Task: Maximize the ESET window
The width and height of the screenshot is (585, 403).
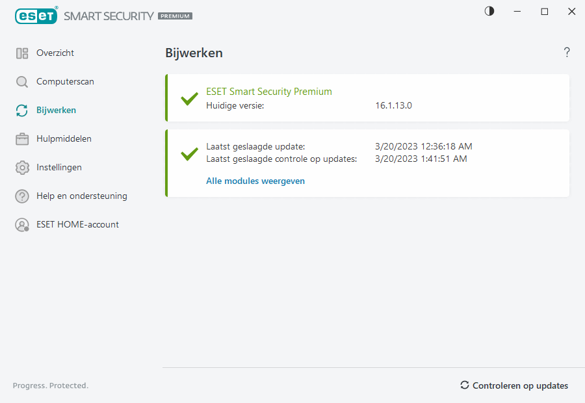Action: (x=545, y=12)
